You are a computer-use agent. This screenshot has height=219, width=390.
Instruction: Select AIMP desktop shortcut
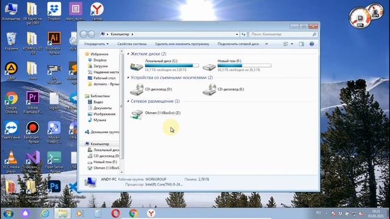[x=11, y=71]
